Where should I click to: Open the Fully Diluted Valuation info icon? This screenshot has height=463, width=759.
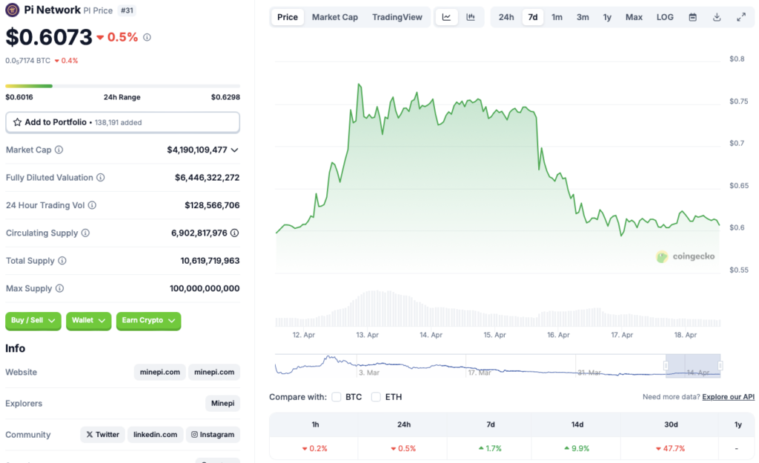(100, 178)
